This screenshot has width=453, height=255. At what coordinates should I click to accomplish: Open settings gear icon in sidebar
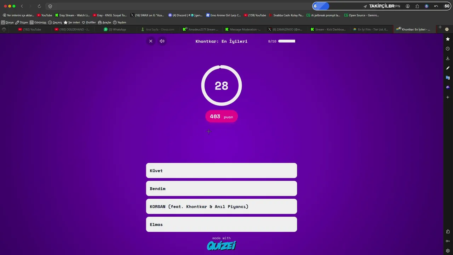pos(448,251)
